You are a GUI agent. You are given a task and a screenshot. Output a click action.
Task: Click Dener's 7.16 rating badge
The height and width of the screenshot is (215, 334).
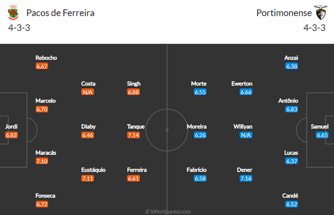click(x=246, y=178)
